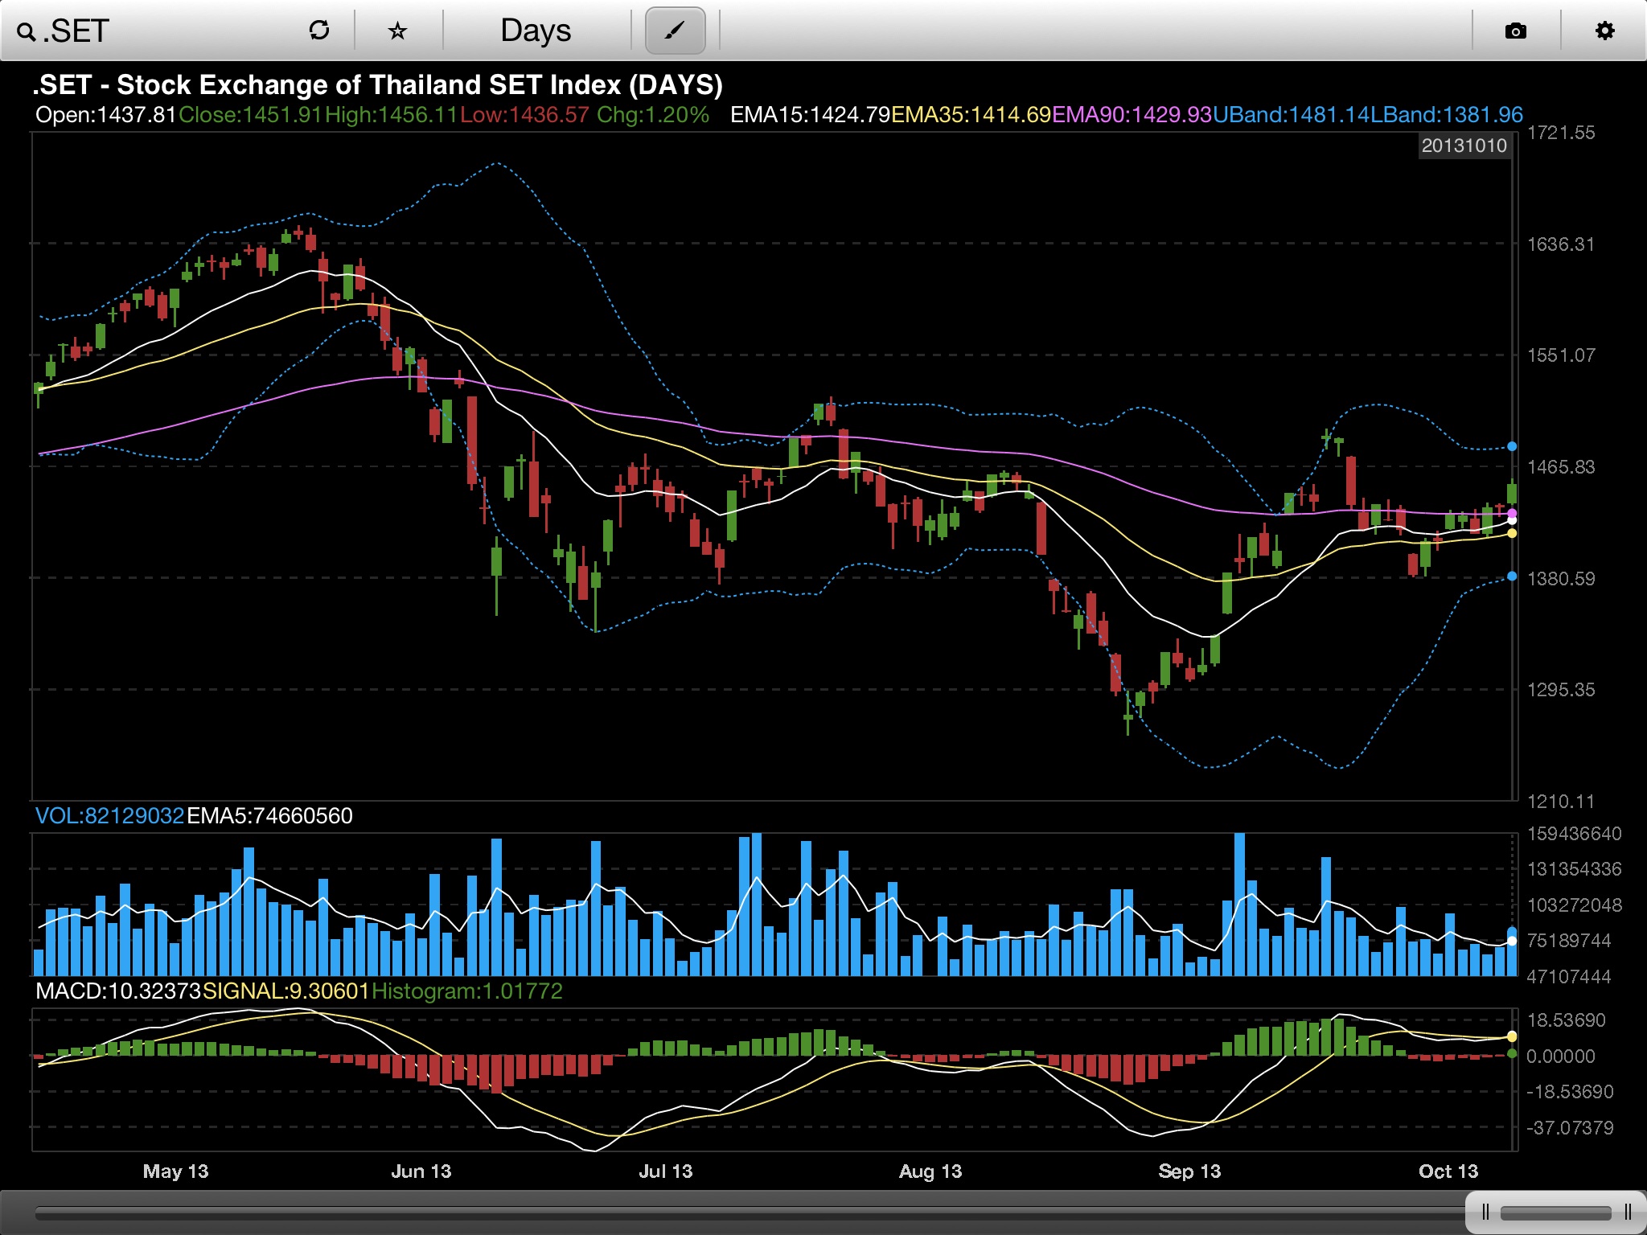Viewport: 1647px width, 1235px height.
Task: Click the VOL:82129032 label
Action: 110,816
